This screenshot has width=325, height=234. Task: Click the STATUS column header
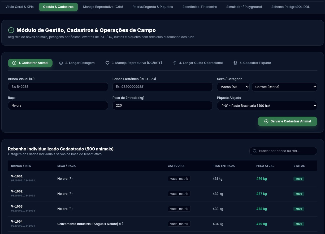point(299,166)
